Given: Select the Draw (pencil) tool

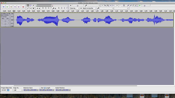Looking at the screenshot, I should point(33,5).
